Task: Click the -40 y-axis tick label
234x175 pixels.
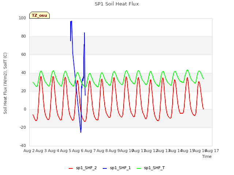Action: (x=23, y=145)
